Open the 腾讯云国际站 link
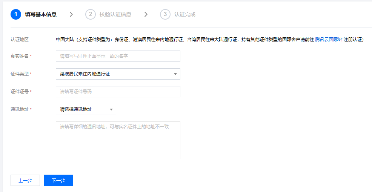Image resolution: width=372 pixels, height=192 pixels. point(329,40)
